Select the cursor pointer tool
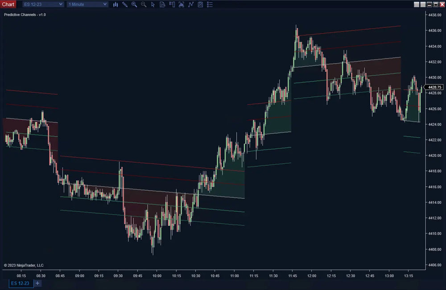Image resolution: width=446 pixels, height=290 pixels. (153, 4)
